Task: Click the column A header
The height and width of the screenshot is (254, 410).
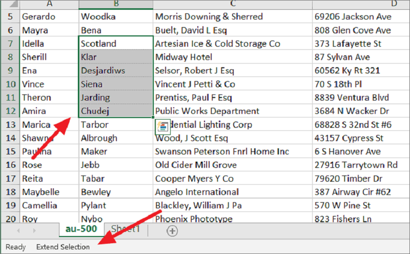Action: click(49, 4)
